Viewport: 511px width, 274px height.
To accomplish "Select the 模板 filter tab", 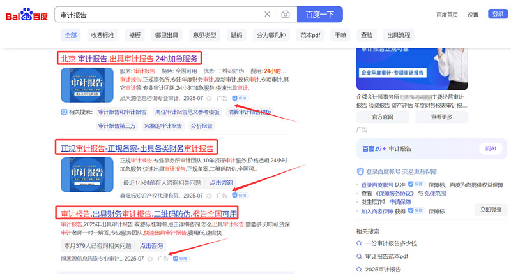I will tap(135, 35).
